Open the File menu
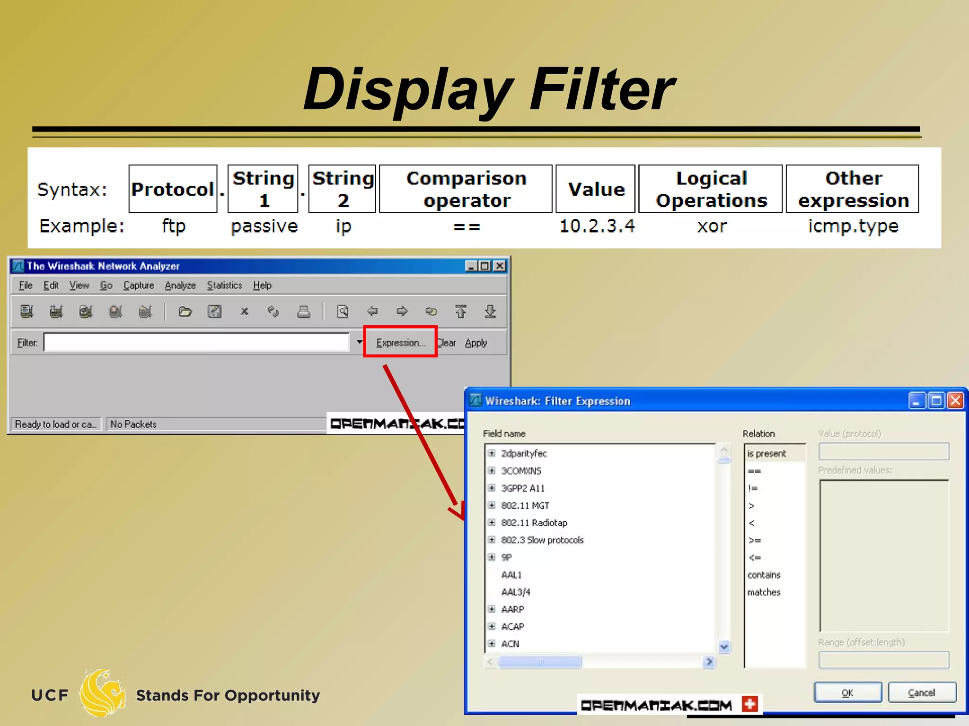Viewport: 969px width, 726px height. (26, 285)
